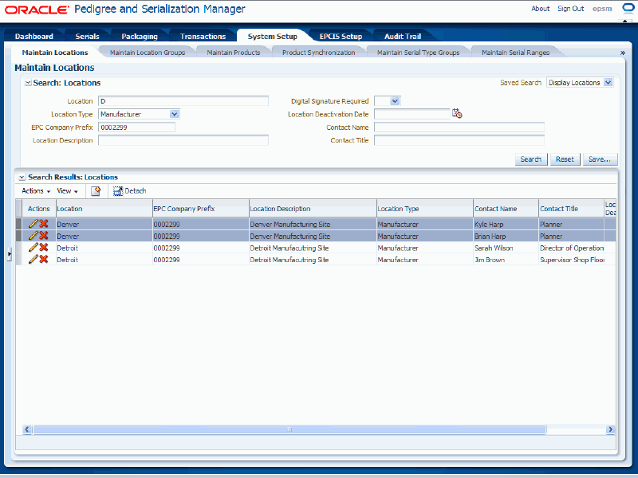Click the Contact Title column header

[571, 209]
